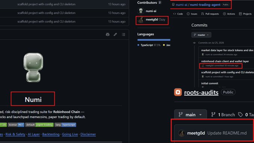Click the Pull requests tab icon
Screen dimensions: 254x143
[202, 14]
